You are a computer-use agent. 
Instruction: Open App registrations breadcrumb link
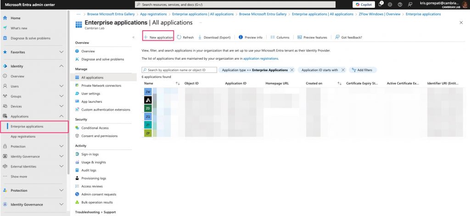coord(153,14)
